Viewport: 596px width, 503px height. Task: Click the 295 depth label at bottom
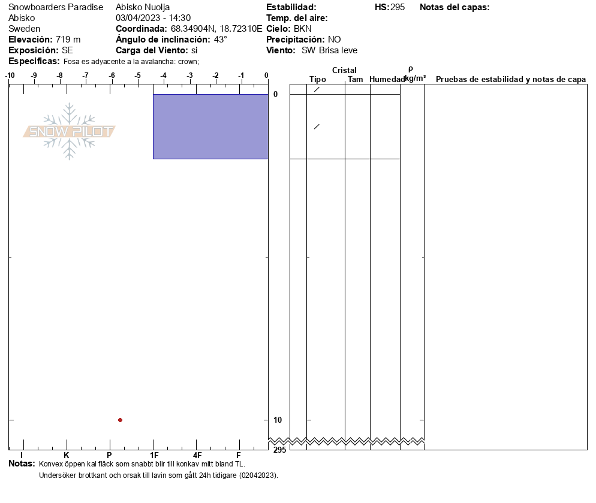[x=279, y=450]
